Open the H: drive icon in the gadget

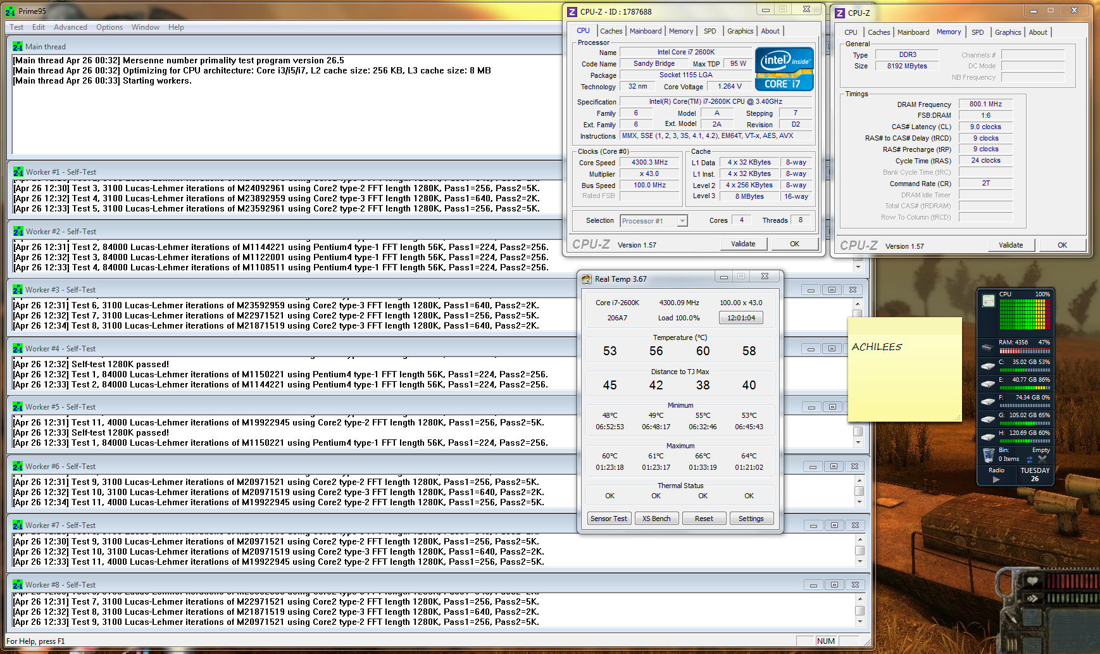tap(987, 437)
